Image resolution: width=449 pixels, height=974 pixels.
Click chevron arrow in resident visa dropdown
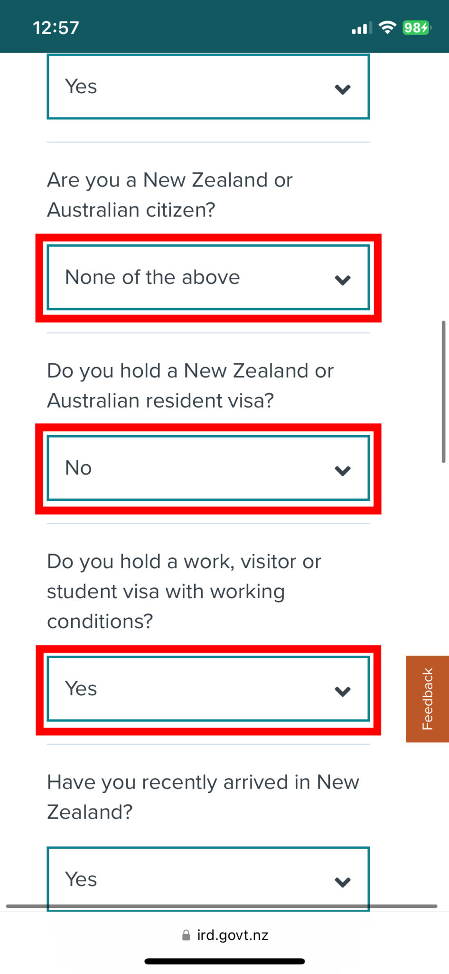click(x=342, y=470)
